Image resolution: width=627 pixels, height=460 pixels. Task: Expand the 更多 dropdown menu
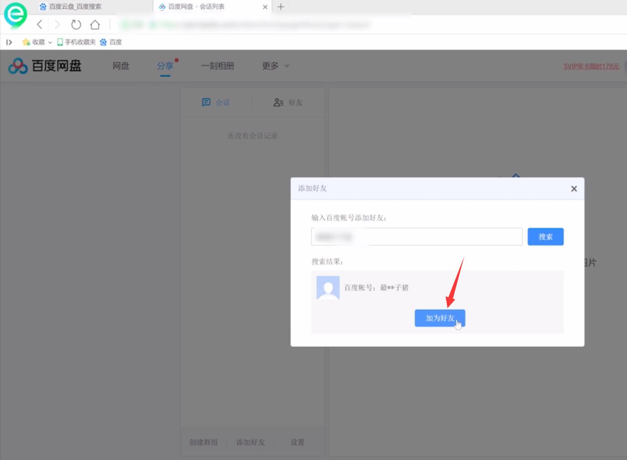(275, 66)
